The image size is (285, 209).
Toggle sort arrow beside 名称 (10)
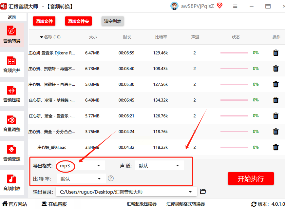click(42, 37)
